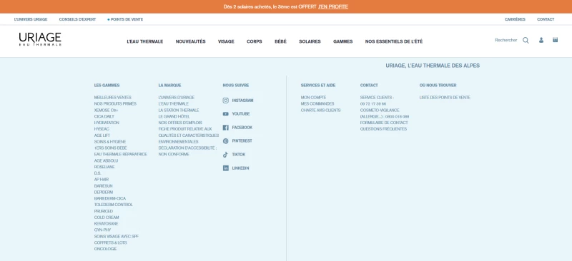Screen dimensions: 572x261
Task: Open the L'EAU THERMALE menu
Action: [145, 41]
